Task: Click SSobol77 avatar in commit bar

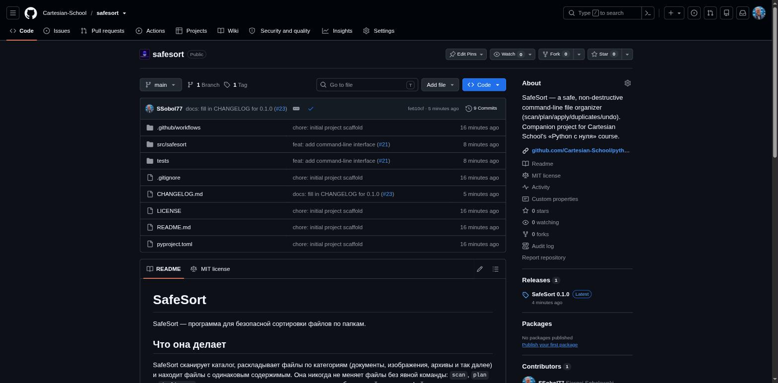Action: pyautogui.click(x=149, y=109)
